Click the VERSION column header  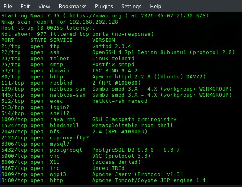click(104, 40)
